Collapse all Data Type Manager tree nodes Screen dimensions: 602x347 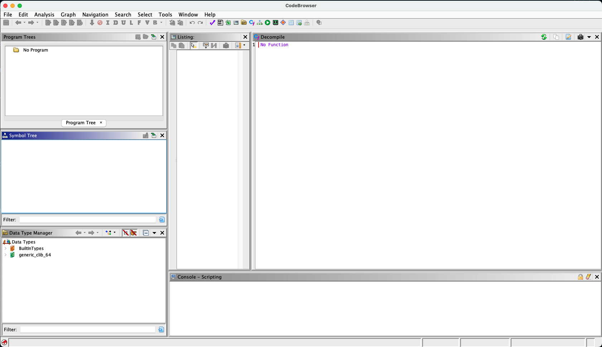(146, 233)
